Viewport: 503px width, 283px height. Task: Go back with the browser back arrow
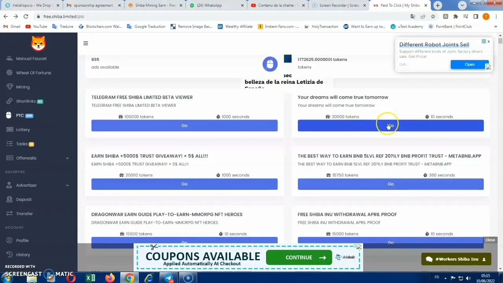[x=6, y=17]
